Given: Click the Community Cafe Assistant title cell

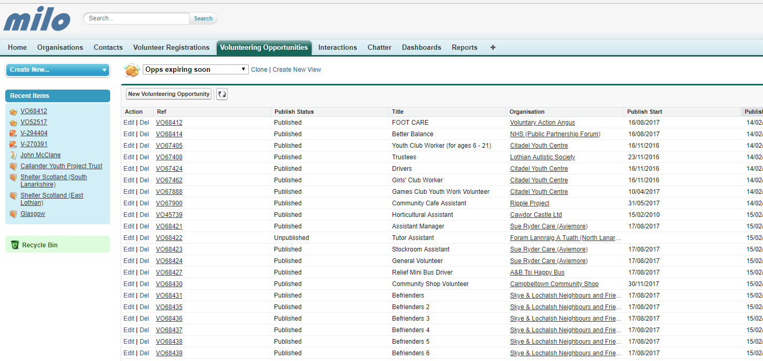Looking at the screenshot, I should click(429, 203).
